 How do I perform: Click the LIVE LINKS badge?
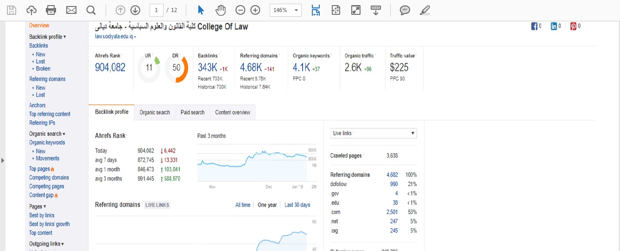(x=157, y=205)
